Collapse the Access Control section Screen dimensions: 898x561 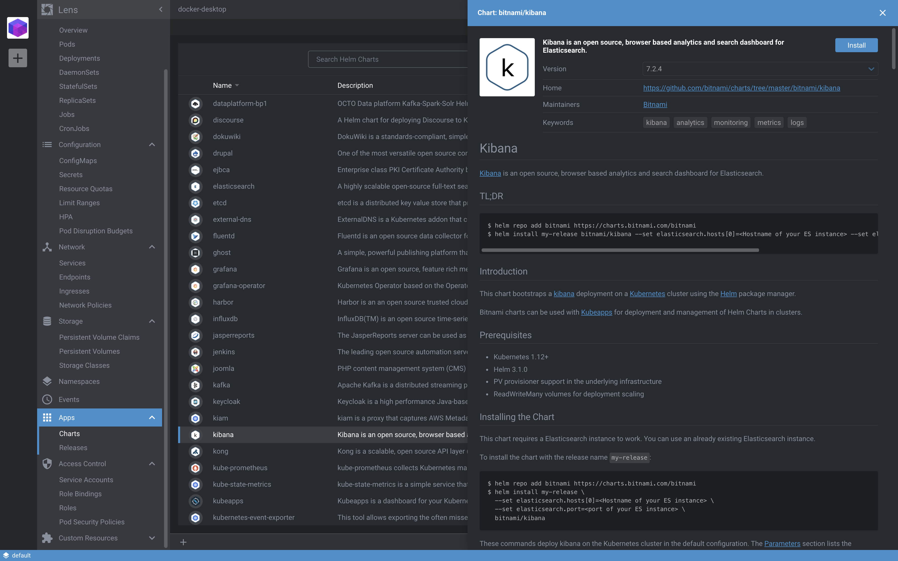(152, 464)
